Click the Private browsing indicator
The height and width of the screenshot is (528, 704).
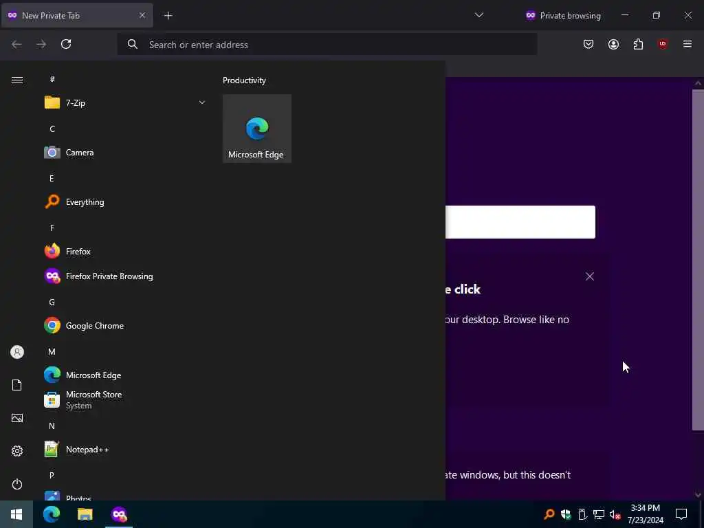(x=563, y=16)
